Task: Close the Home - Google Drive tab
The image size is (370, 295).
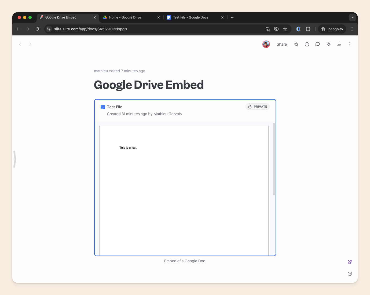Action: pos(159,17)
